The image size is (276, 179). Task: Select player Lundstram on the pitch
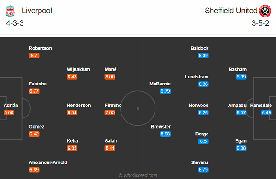196,77
